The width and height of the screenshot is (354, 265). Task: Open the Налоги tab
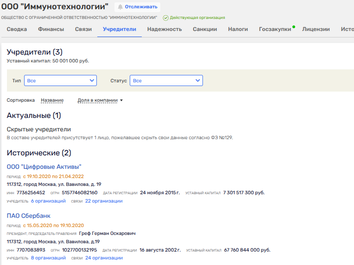pos(238,29)
